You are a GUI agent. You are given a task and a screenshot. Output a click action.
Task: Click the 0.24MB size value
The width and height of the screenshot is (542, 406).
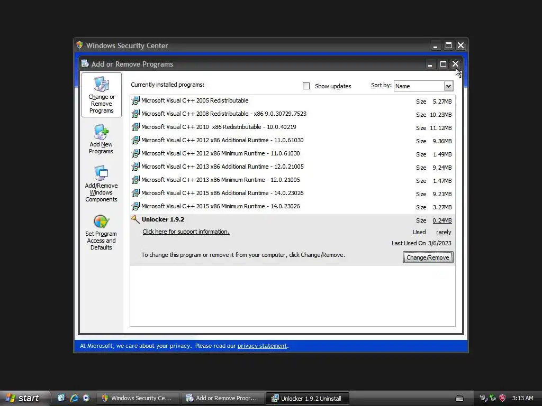click(442, 220)
